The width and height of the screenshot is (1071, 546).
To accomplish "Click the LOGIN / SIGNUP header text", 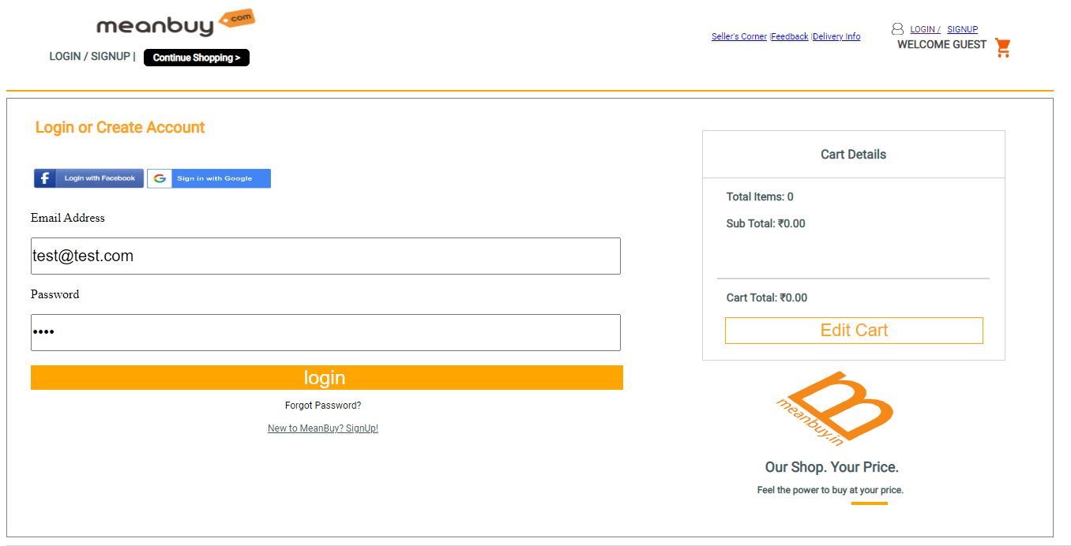I will point(89,57).
